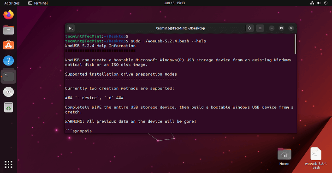Open the Help icon in dock
Viewport: 332px width, 173px height.
(8, 60)
